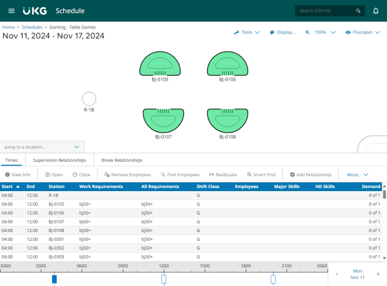Open the Jump to a location dropdown
This screenshot has width=387, height=286.
42,147
